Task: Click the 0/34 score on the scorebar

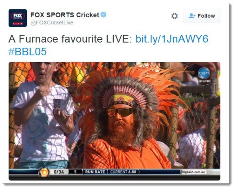Action: (59, 172)
